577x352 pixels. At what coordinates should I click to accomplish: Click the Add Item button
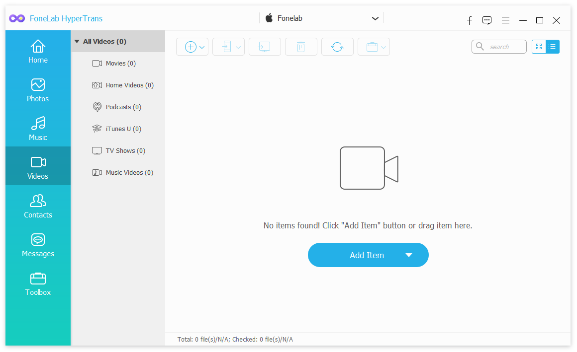[368, 255]
